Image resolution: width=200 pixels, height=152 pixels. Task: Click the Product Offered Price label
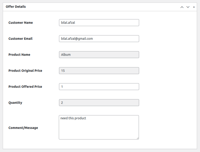(25, 87)
